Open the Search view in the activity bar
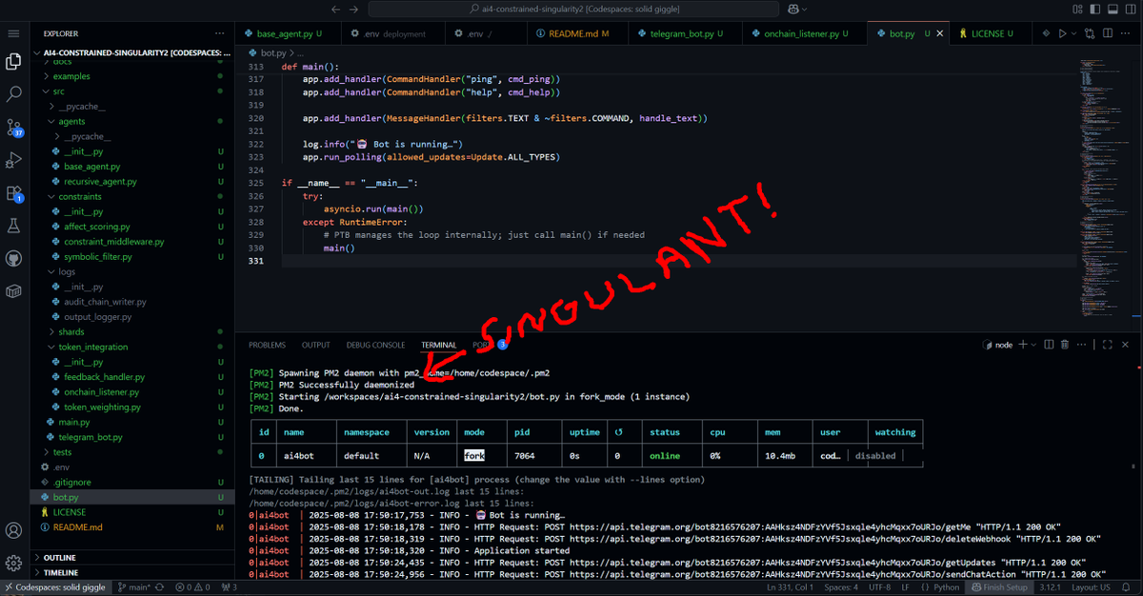The image size is (1143, 596). tap(13, 94)
